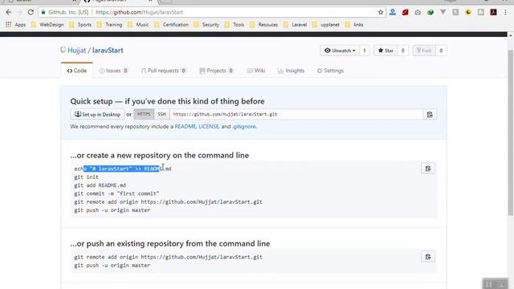Viewport: 514px width, 289px height.
Task: Open the repository Settings tab
Action: (x=330, y=71)
